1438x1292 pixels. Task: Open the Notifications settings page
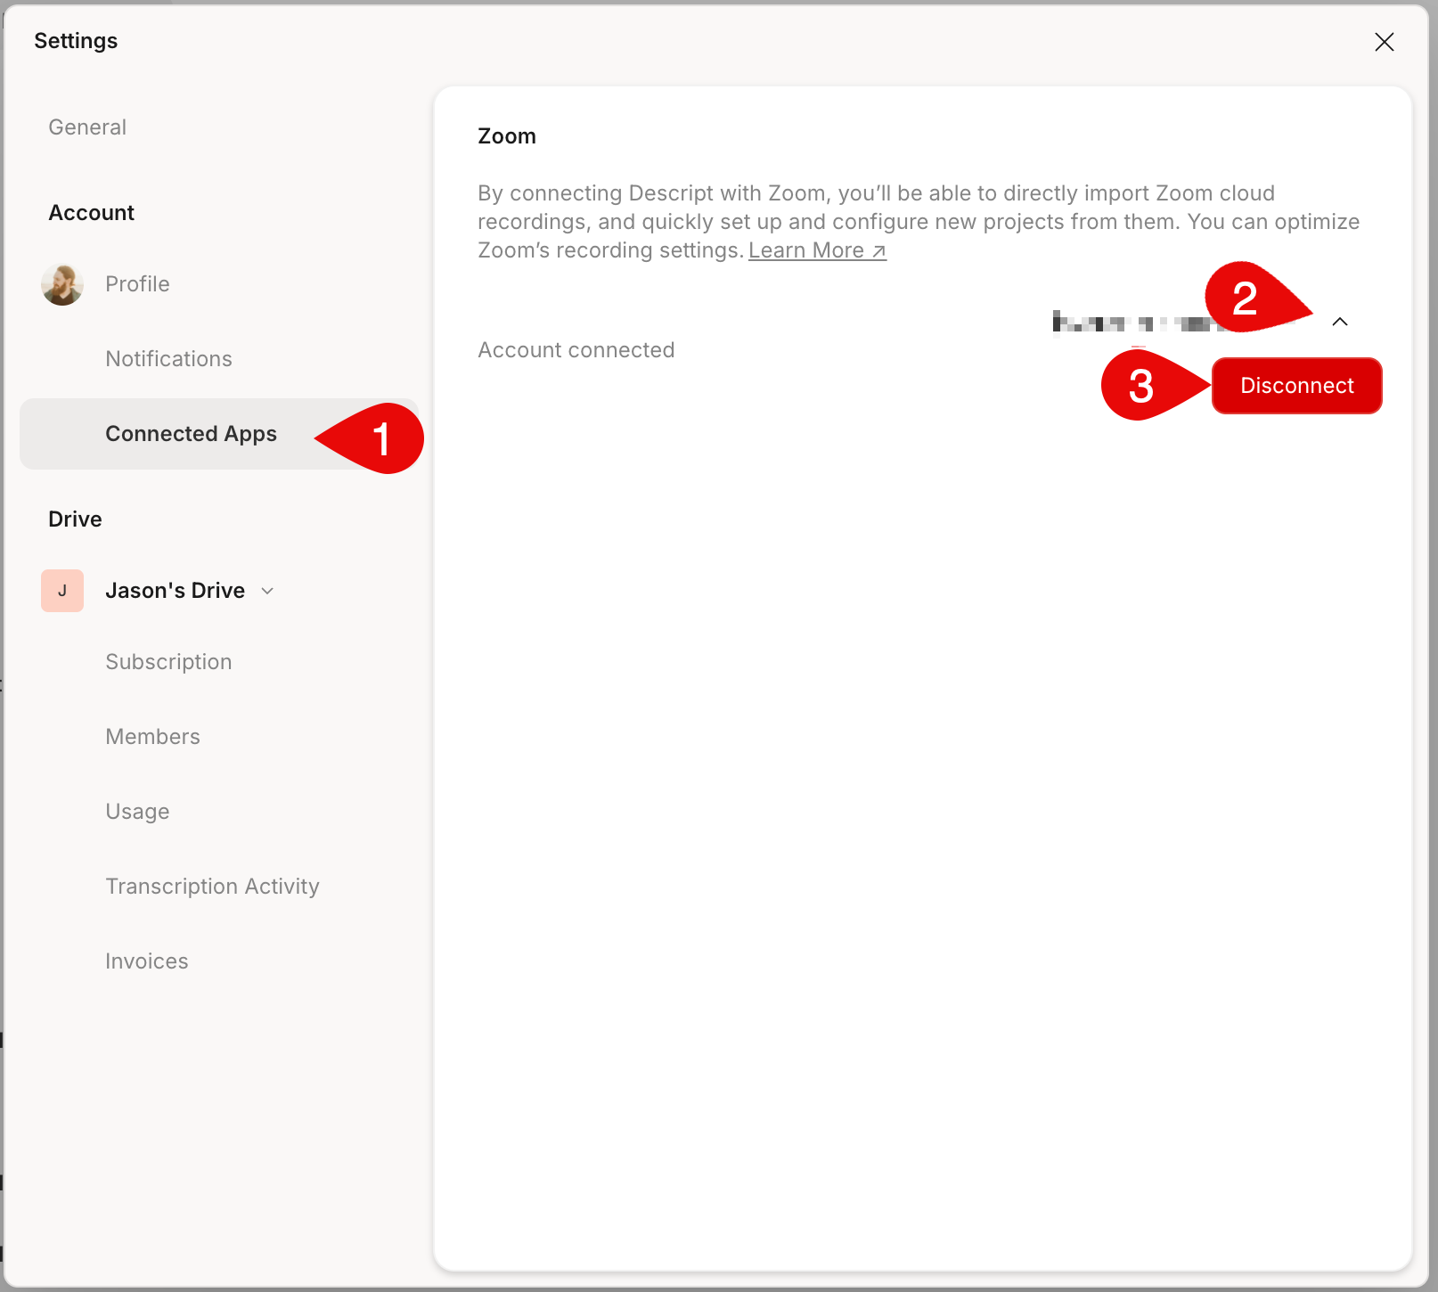click(x=168, y=359)
